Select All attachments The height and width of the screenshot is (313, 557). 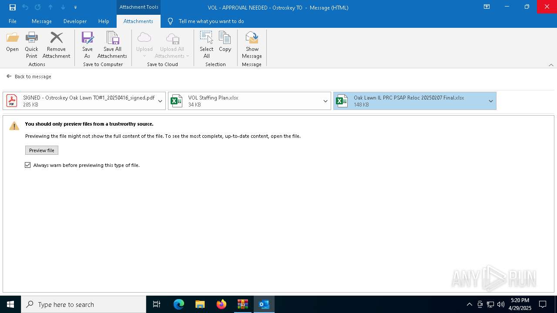tap(206, 45)
